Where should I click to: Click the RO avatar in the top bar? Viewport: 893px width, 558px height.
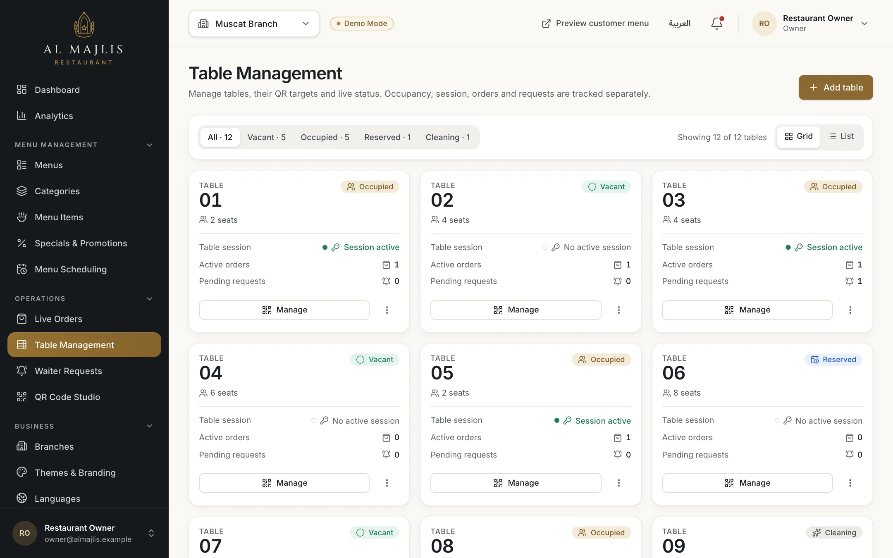pyautogui.click(x=764, y=24)
